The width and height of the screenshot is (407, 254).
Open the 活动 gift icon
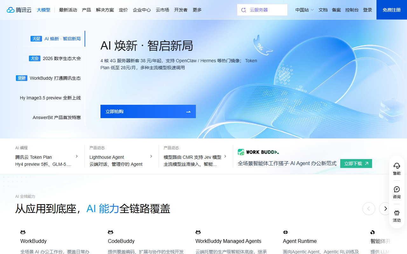[x=397, y=213]
